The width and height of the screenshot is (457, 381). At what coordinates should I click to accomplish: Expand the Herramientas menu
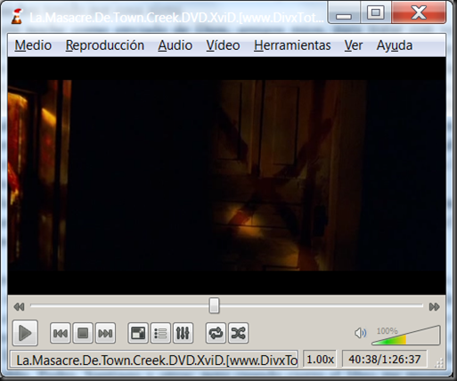click(x=292, y=45)
